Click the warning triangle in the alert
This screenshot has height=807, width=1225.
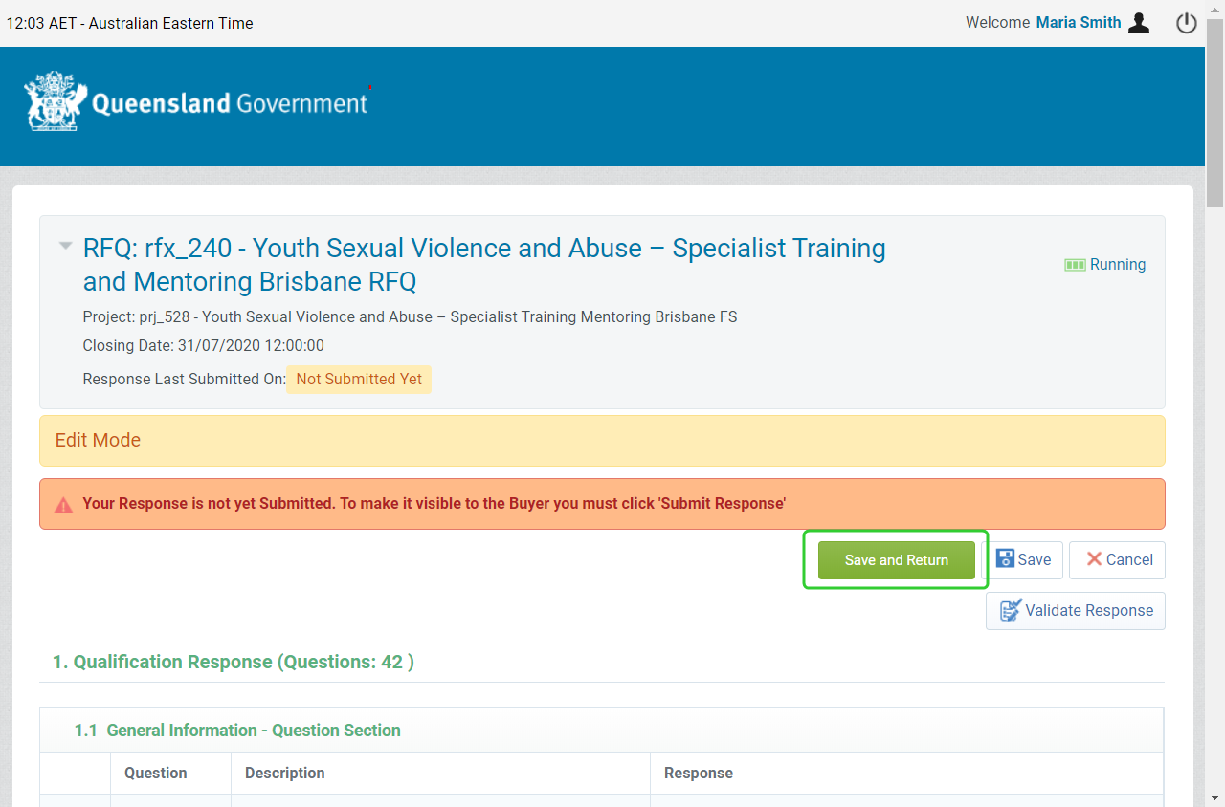coord(63,505)
